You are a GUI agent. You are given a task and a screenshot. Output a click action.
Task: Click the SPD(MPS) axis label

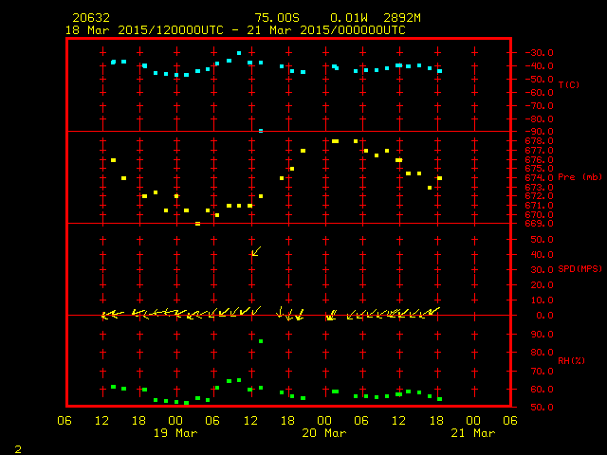(x=580, y=269)
